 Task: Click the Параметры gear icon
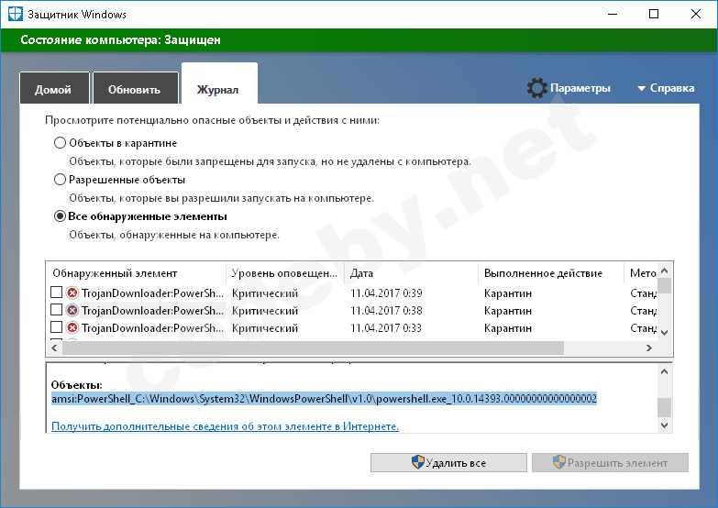click(537, 88)
